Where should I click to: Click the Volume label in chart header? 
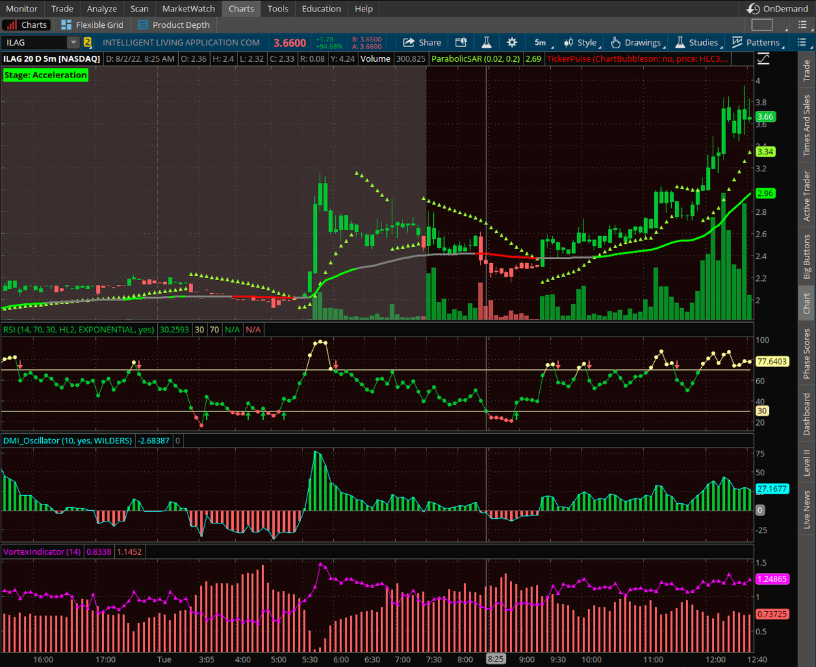tap(375, 59)
